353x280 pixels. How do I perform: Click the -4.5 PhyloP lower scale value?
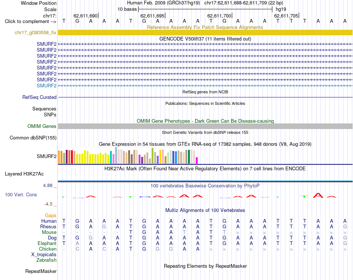tap(48, 204)
